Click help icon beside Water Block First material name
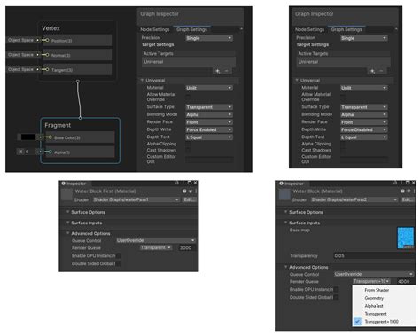 coord(184,191)
